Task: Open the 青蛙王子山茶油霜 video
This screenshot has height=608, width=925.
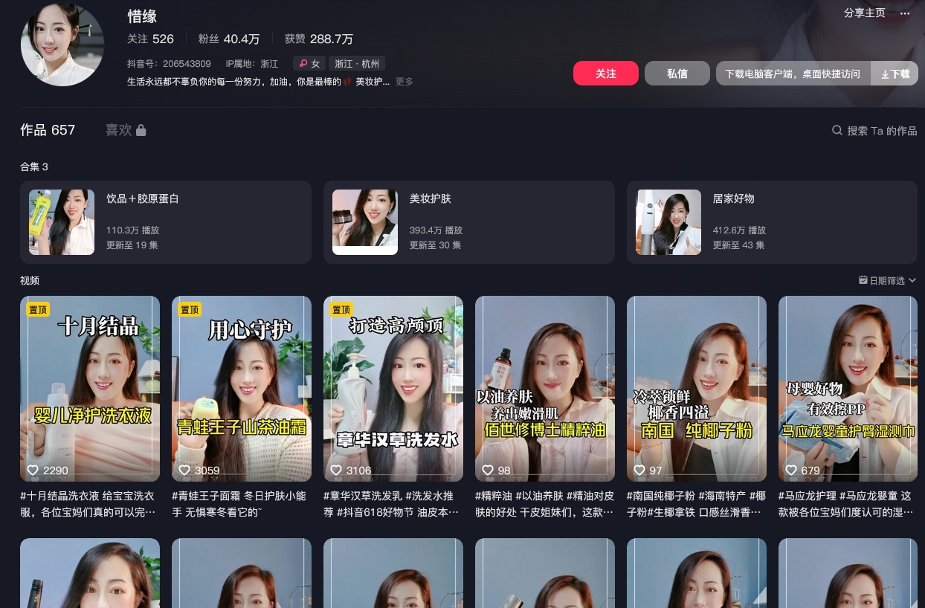Action: click(242, 389)
